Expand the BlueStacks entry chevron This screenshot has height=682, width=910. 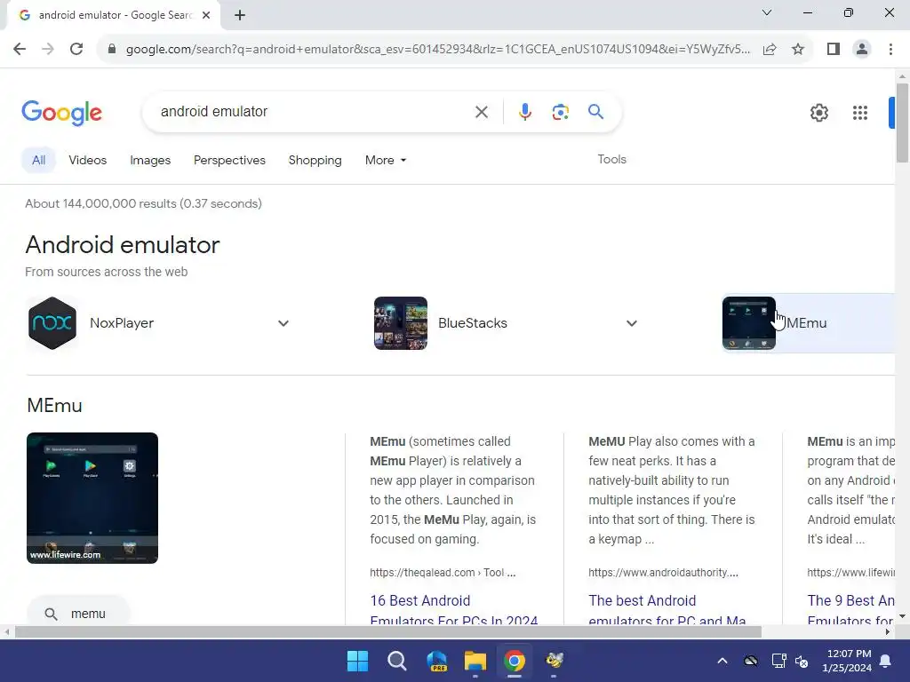(x=632, y=323)
